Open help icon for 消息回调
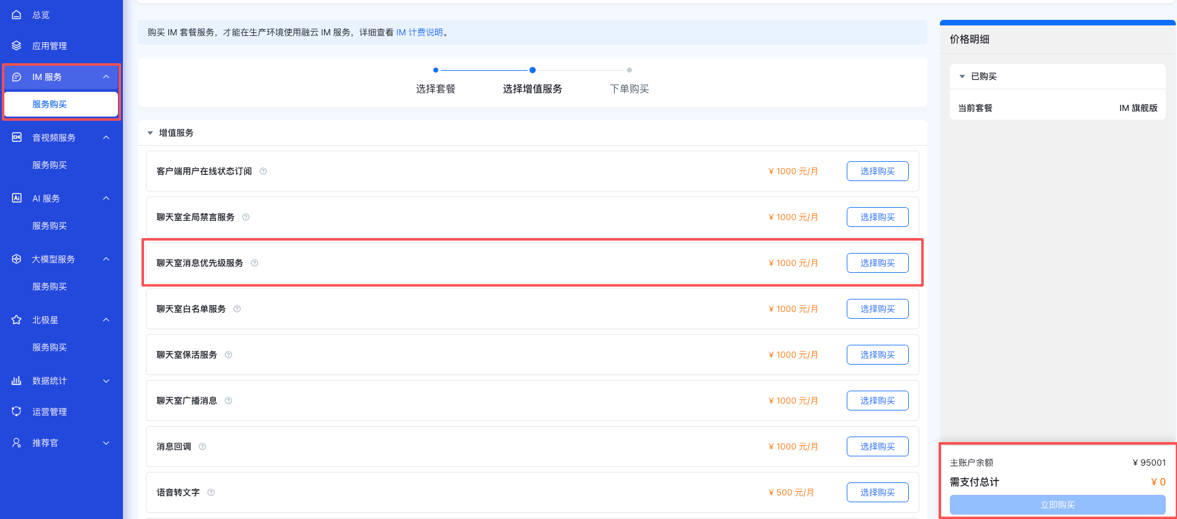Viewport: 1177px width, 519px height. pos(202,446)
